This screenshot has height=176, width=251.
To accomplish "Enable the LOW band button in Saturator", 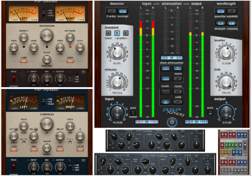I will click(x=24, y=61).
